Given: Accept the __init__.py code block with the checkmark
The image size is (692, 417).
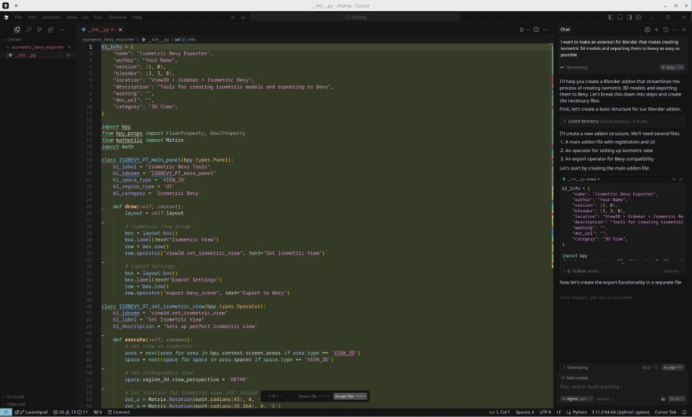Looking at the screenshot, I should click(x=680, y=179).
